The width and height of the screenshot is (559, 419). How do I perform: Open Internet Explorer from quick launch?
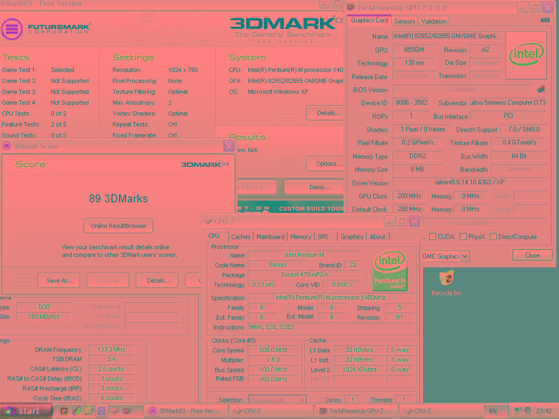76,411
